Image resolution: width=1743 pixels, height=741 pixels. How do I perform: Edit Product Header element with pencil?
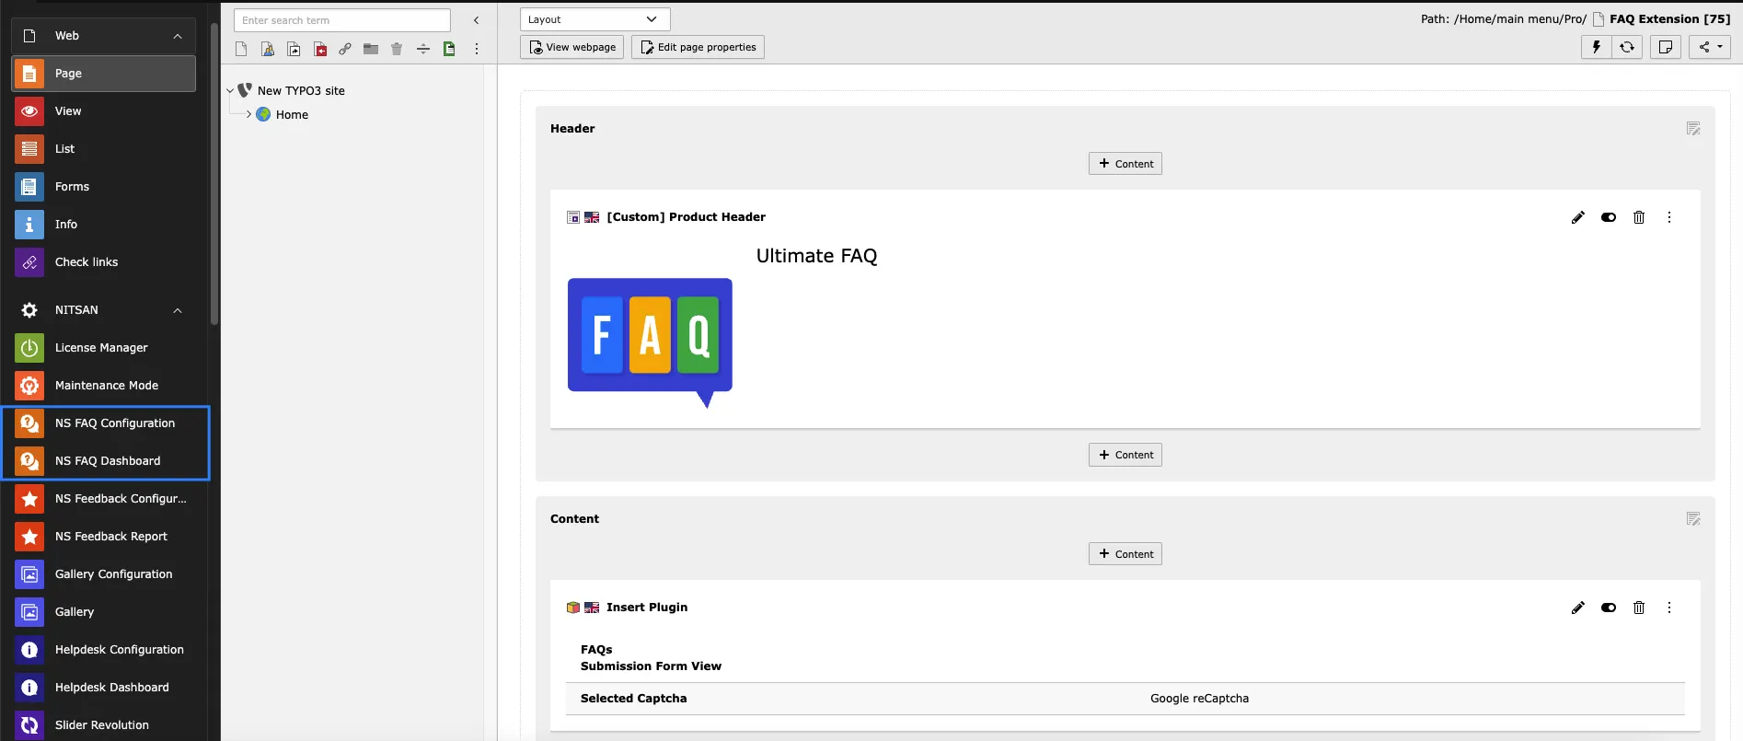(x=1578, y=217)
